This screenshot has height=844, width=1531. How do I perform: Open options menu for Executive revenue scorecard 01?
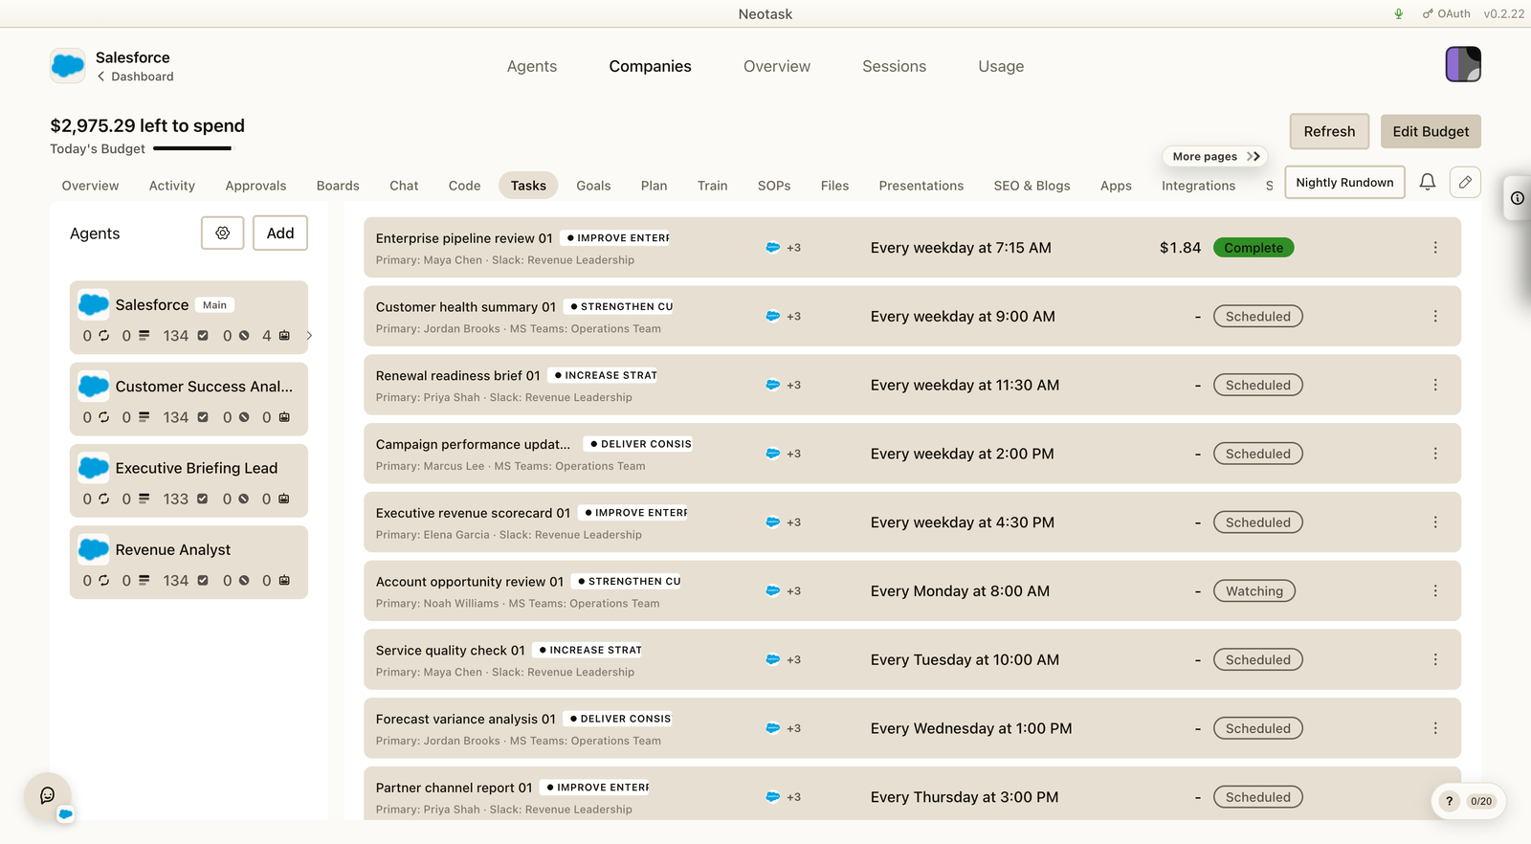[1435, 522]
